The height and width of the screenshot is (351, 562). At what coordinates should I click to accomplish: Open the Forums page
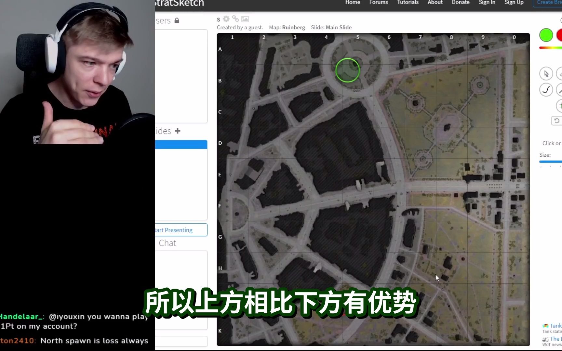(379, 3)
